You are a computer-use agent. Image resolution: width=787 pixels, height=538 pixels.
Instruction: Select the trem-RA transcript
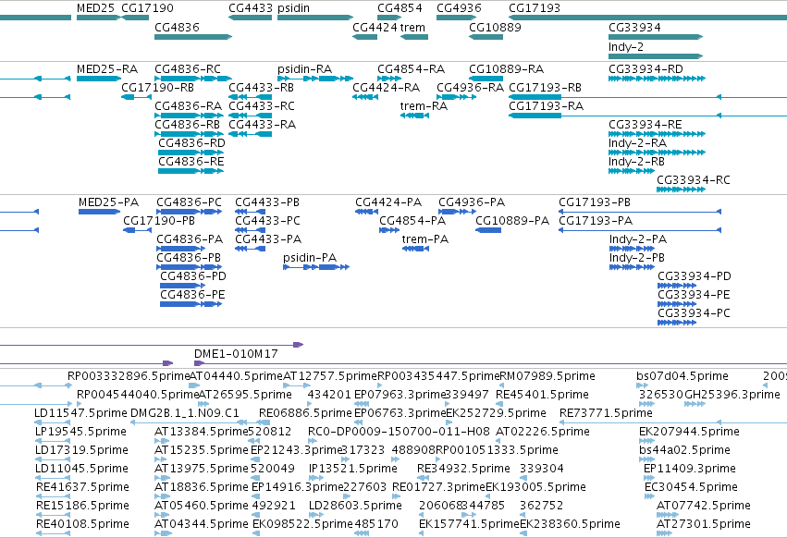424,106
